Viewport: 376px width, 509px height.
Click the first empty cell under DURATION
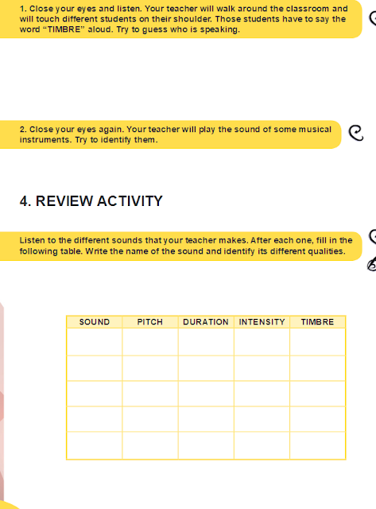click(x=206, y=342)
